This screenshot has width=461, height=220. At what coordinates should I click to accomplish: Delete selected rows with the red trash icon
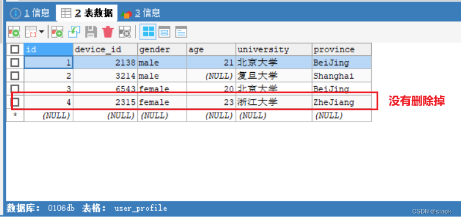pos(108,32)
